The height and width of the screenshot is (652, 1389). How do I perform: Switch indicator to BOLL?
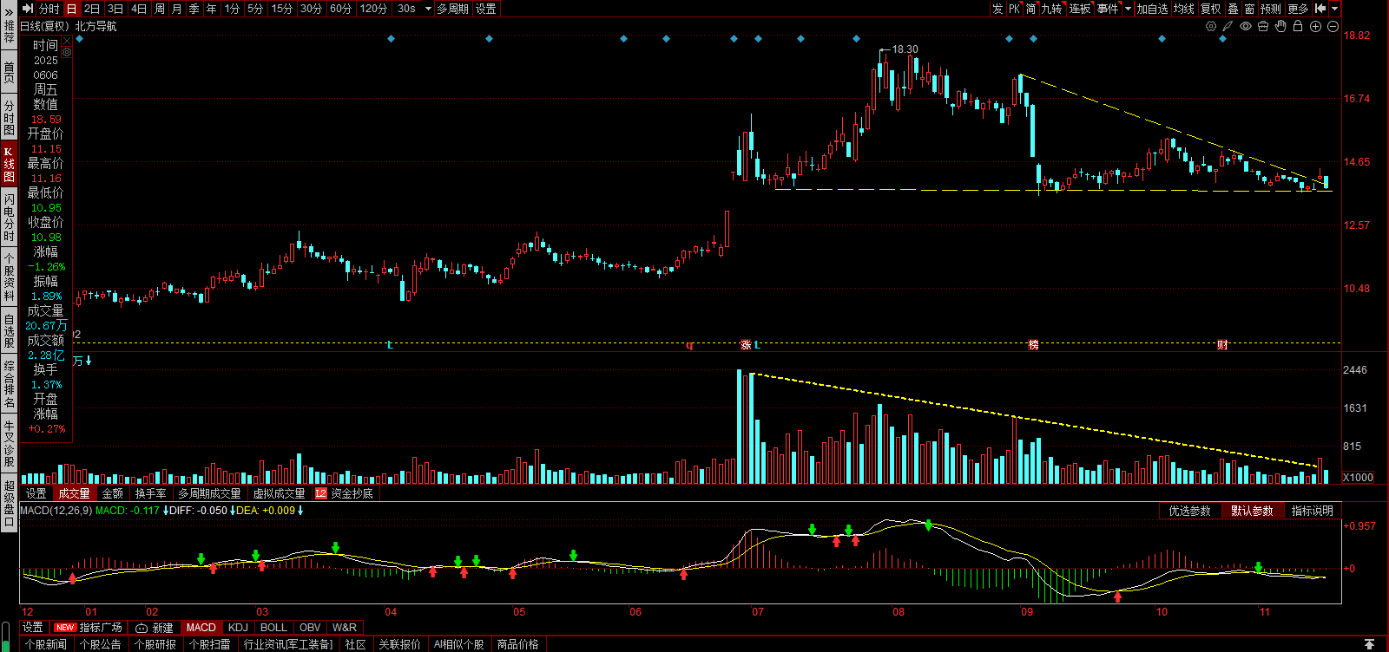click(273, 628)
